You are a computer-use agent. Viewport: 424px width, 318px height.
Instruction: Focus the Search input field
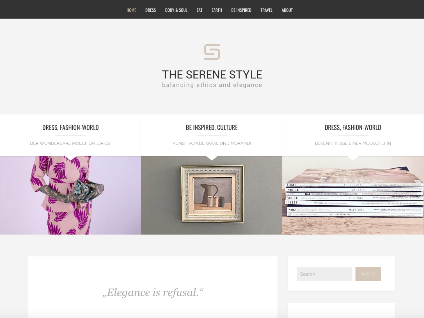[325, 274]
